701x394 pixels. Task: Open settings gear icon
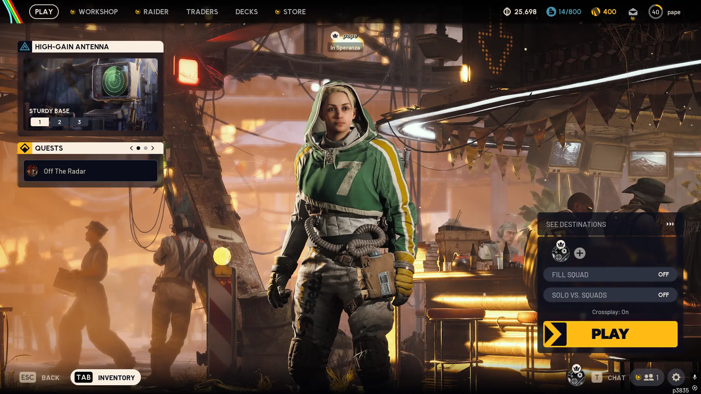pyautogui.click(x=676, y=377)
